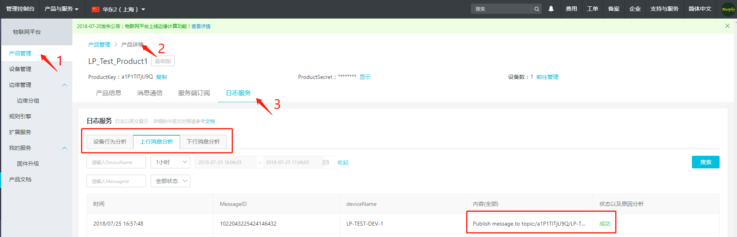The image size is (737, 237).
Task: Open the notification bell
Action: [551, 9]
